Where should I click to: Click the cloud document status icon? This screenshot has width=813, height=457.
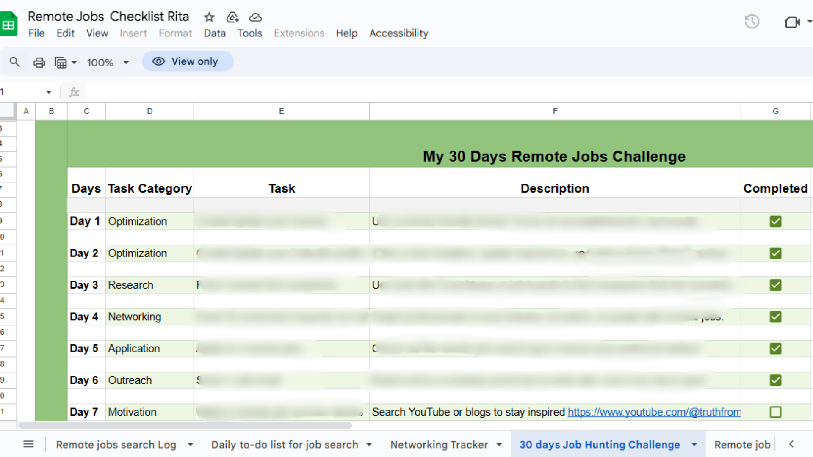pyautogui.click(x=255, y=17)
